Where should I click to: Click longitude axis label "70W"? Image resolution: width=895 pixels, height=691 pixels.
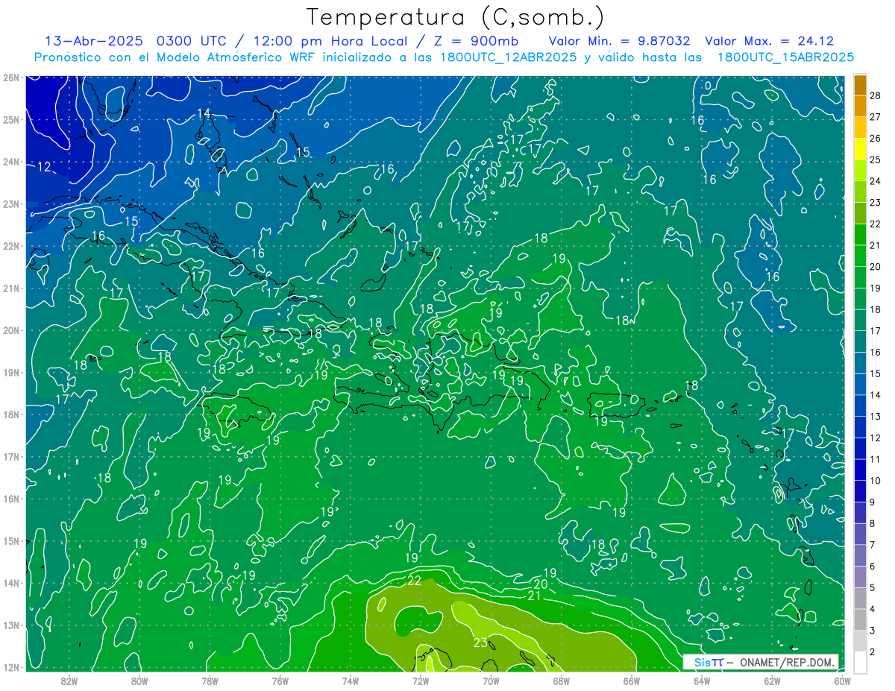tap(491, 680)
